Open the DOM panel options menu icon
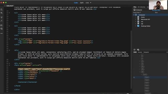 coord(167,52)
